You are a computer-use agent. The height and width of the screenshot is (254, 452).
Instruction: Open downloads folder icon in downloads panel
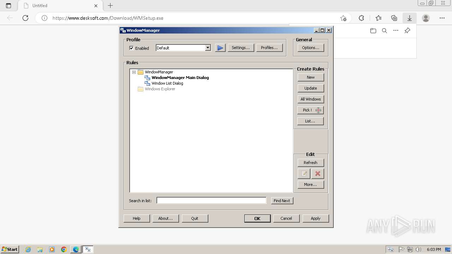[x=373, y=31]
